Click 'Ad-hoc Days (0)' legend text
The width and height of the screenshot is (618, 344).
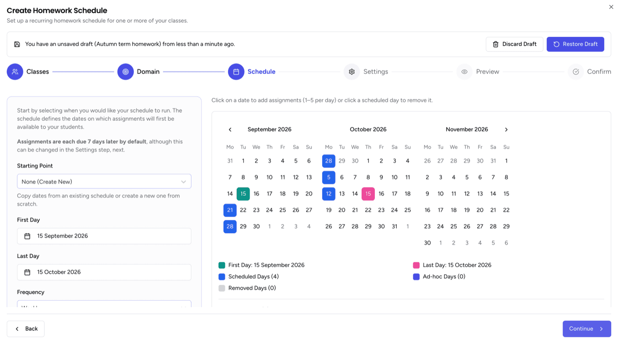(444, 276)
